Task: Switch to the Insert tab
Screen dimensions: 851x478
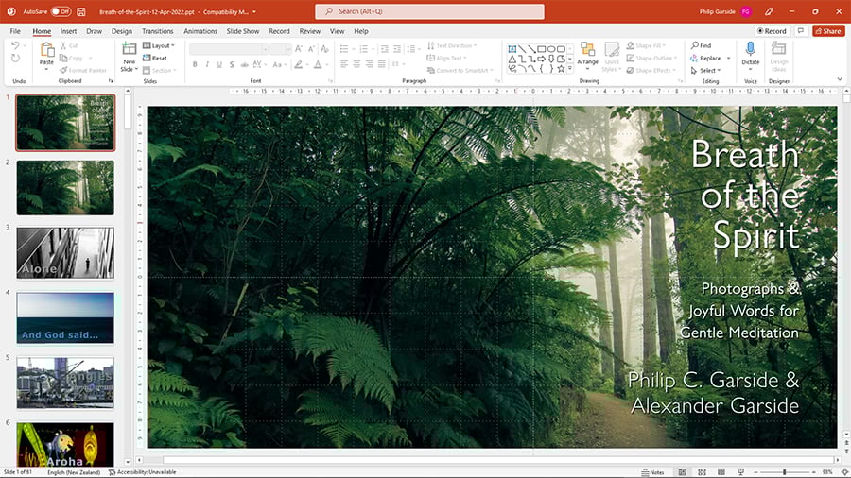Action: coord(68,31)
